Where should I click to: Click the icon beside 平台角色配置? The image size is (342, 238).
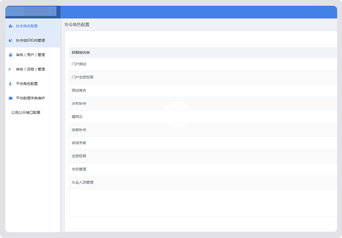click(11, 84)
